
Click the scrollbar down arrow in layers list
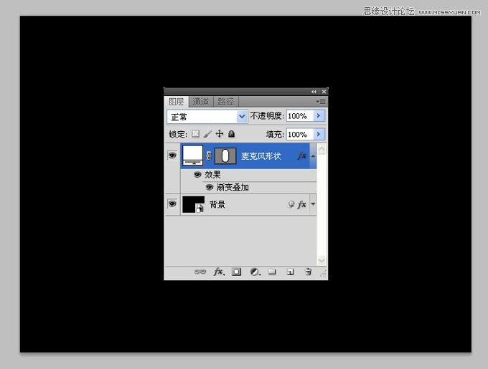tap(322, 260)
